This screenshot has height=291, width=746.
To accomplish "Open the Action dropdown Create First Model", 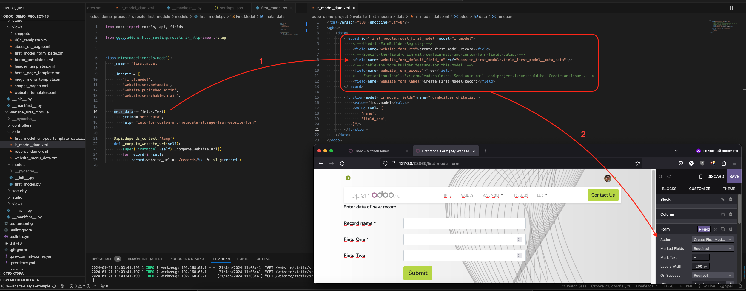I will point(713,240).
